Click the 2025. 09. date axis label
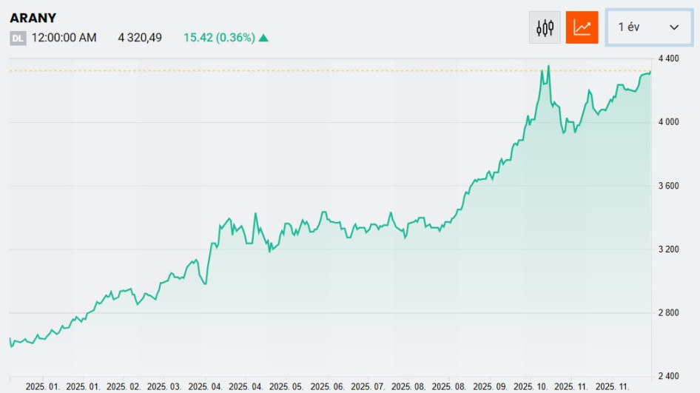The image size is (700, 393). (x=490, y=386)
